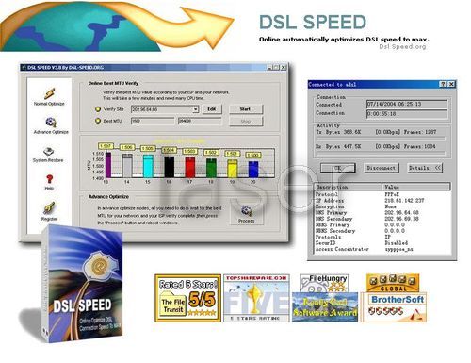This screenshot has height=363, width=471.
Task: Click the Disconnect button
Action: pyautogui.click(x=382, y=168)
